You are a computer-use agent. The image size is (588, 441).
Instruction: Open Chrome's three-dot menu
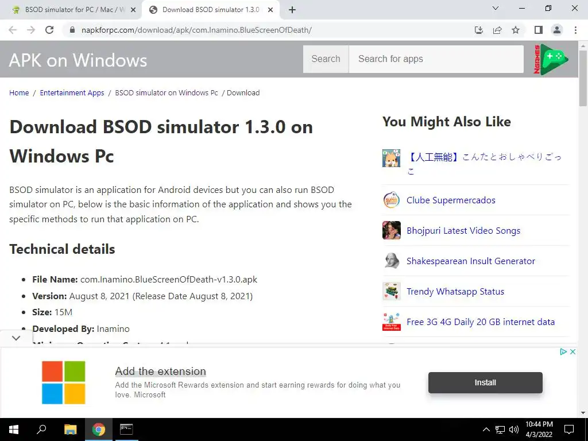pyautogui.click(x=575, y=30)
